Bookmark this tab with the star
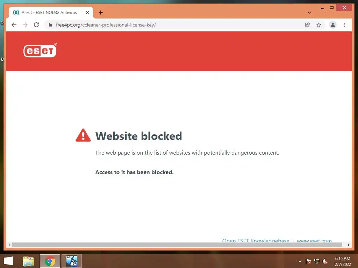This screenshot has width=358, height=268. (319, 25)
